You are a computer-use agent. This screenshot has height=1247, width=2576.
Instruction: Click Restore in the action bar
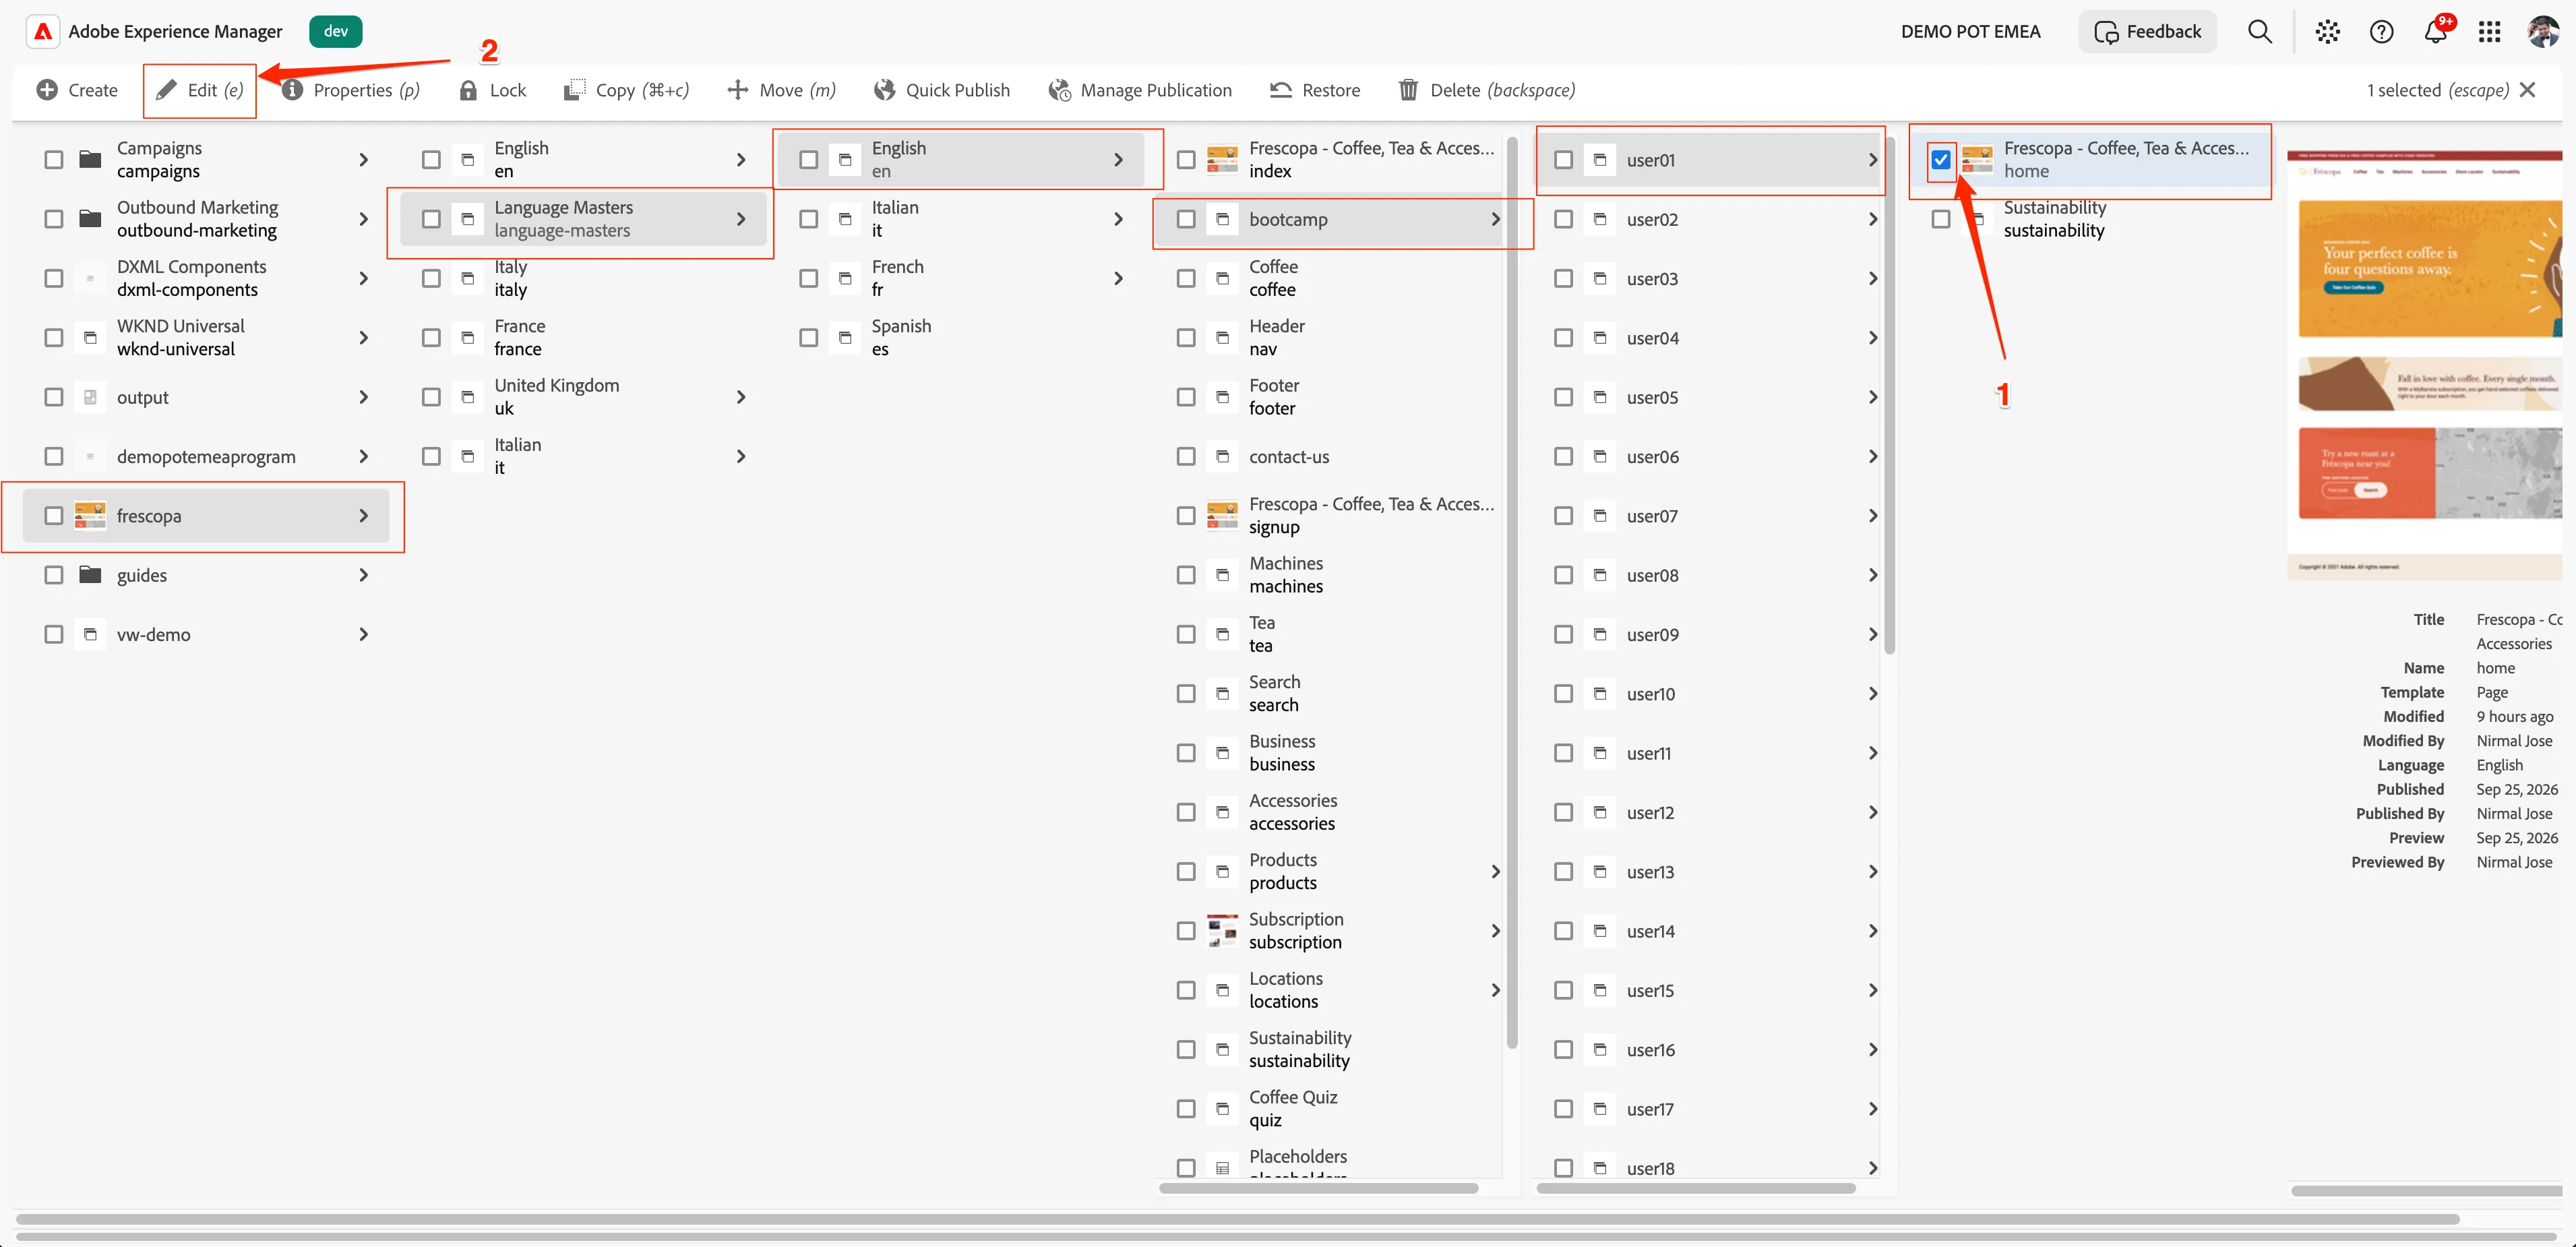pyautogui.click(x=1315, y=90)
